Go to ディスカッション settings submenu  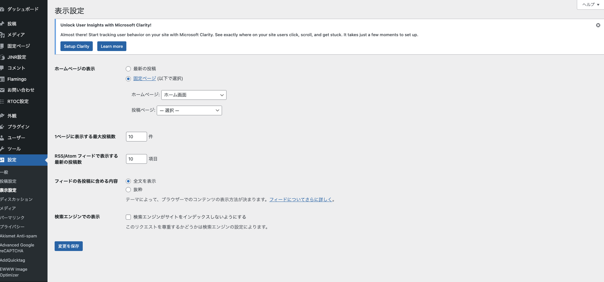coord(16,199)
